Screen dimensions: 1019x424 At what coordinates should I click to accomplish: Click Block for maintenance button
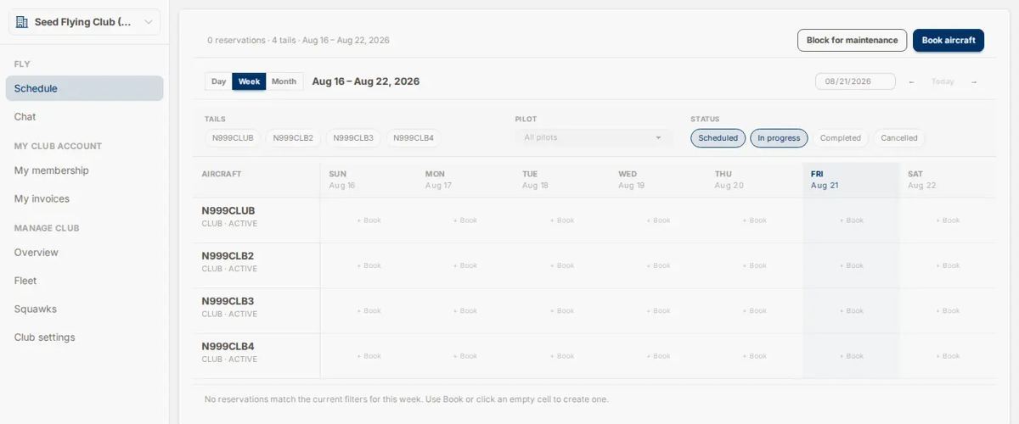point(852,40)
